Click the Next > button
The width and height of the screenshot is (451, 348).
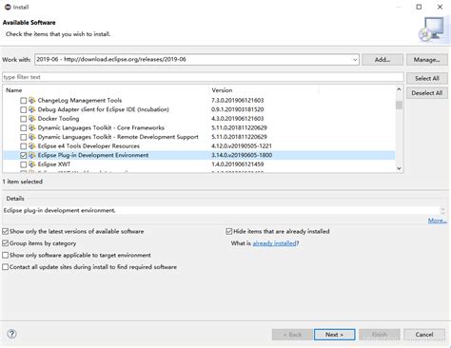[334, 335]
